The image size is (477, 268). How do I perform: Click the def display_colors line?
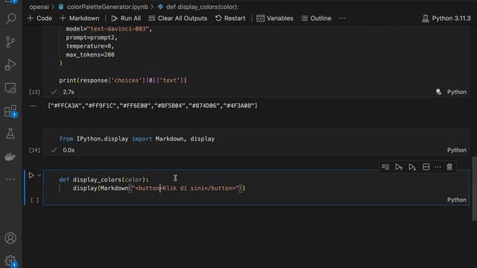[104, 179]
